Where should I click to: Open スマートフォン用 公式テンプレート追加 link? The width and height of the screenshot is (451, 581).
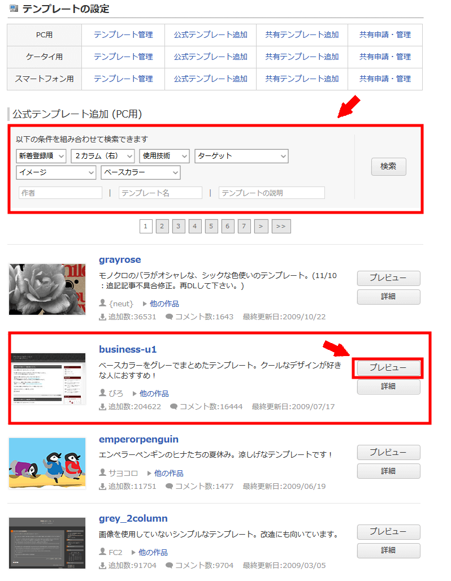210,79
